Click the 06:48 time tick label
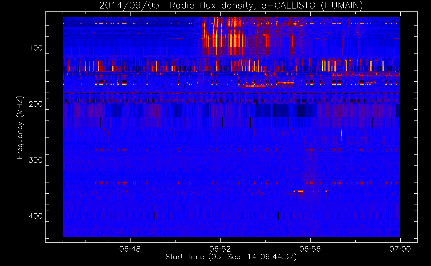The height and width of the screenshot is (266, 431). pos(130,249)
